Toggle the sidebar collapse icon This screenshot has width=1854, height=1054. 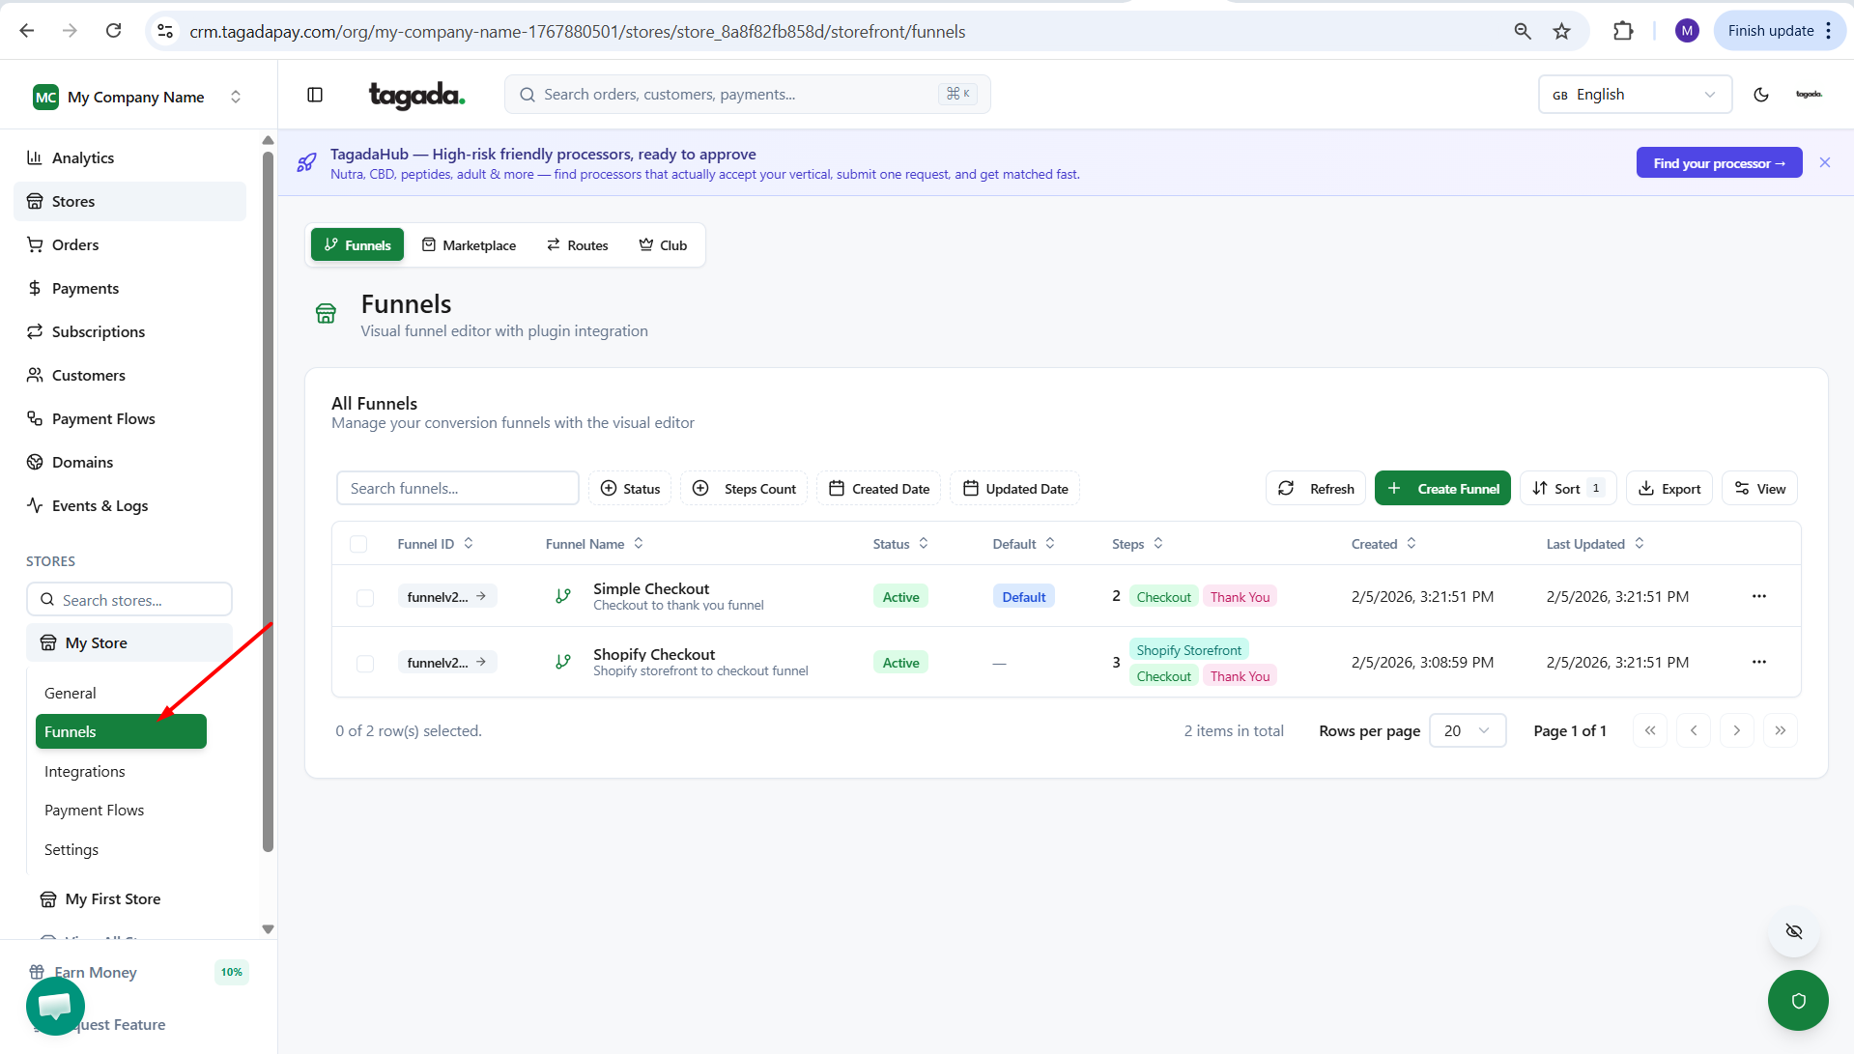[315, 95]
